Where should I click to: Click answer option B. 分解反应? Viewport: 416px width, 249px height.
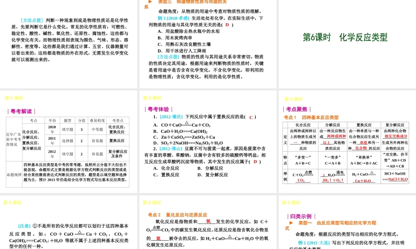click(x=210, y=168)
